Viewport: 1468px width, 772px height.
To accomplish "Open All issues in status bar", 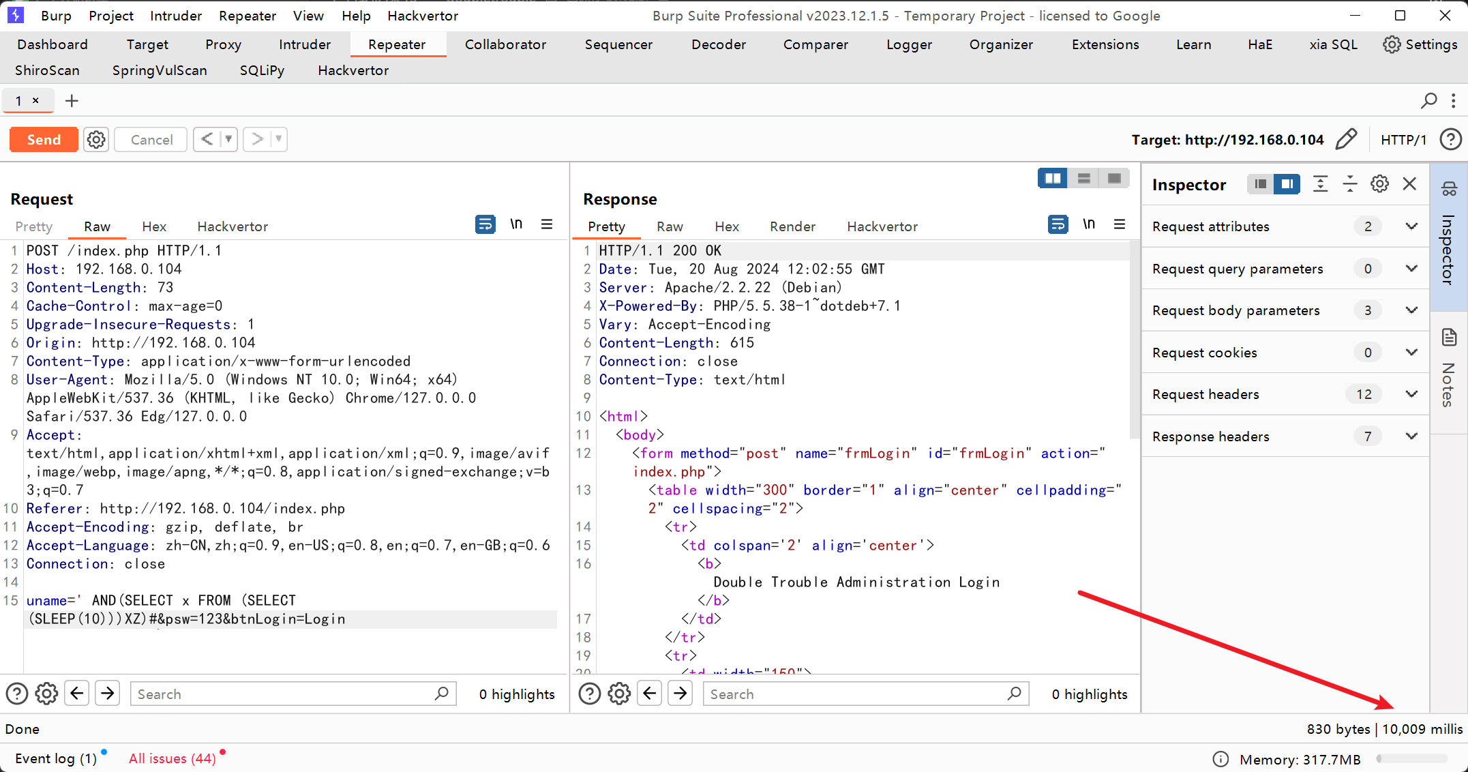I will 173,759.
